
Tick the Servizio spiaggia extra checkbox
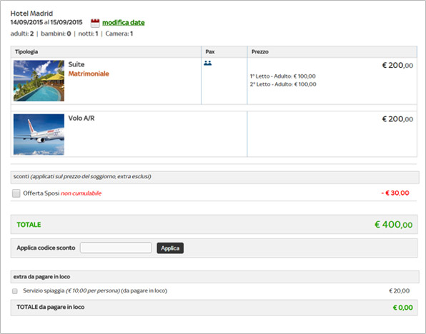tap(15, 291)
